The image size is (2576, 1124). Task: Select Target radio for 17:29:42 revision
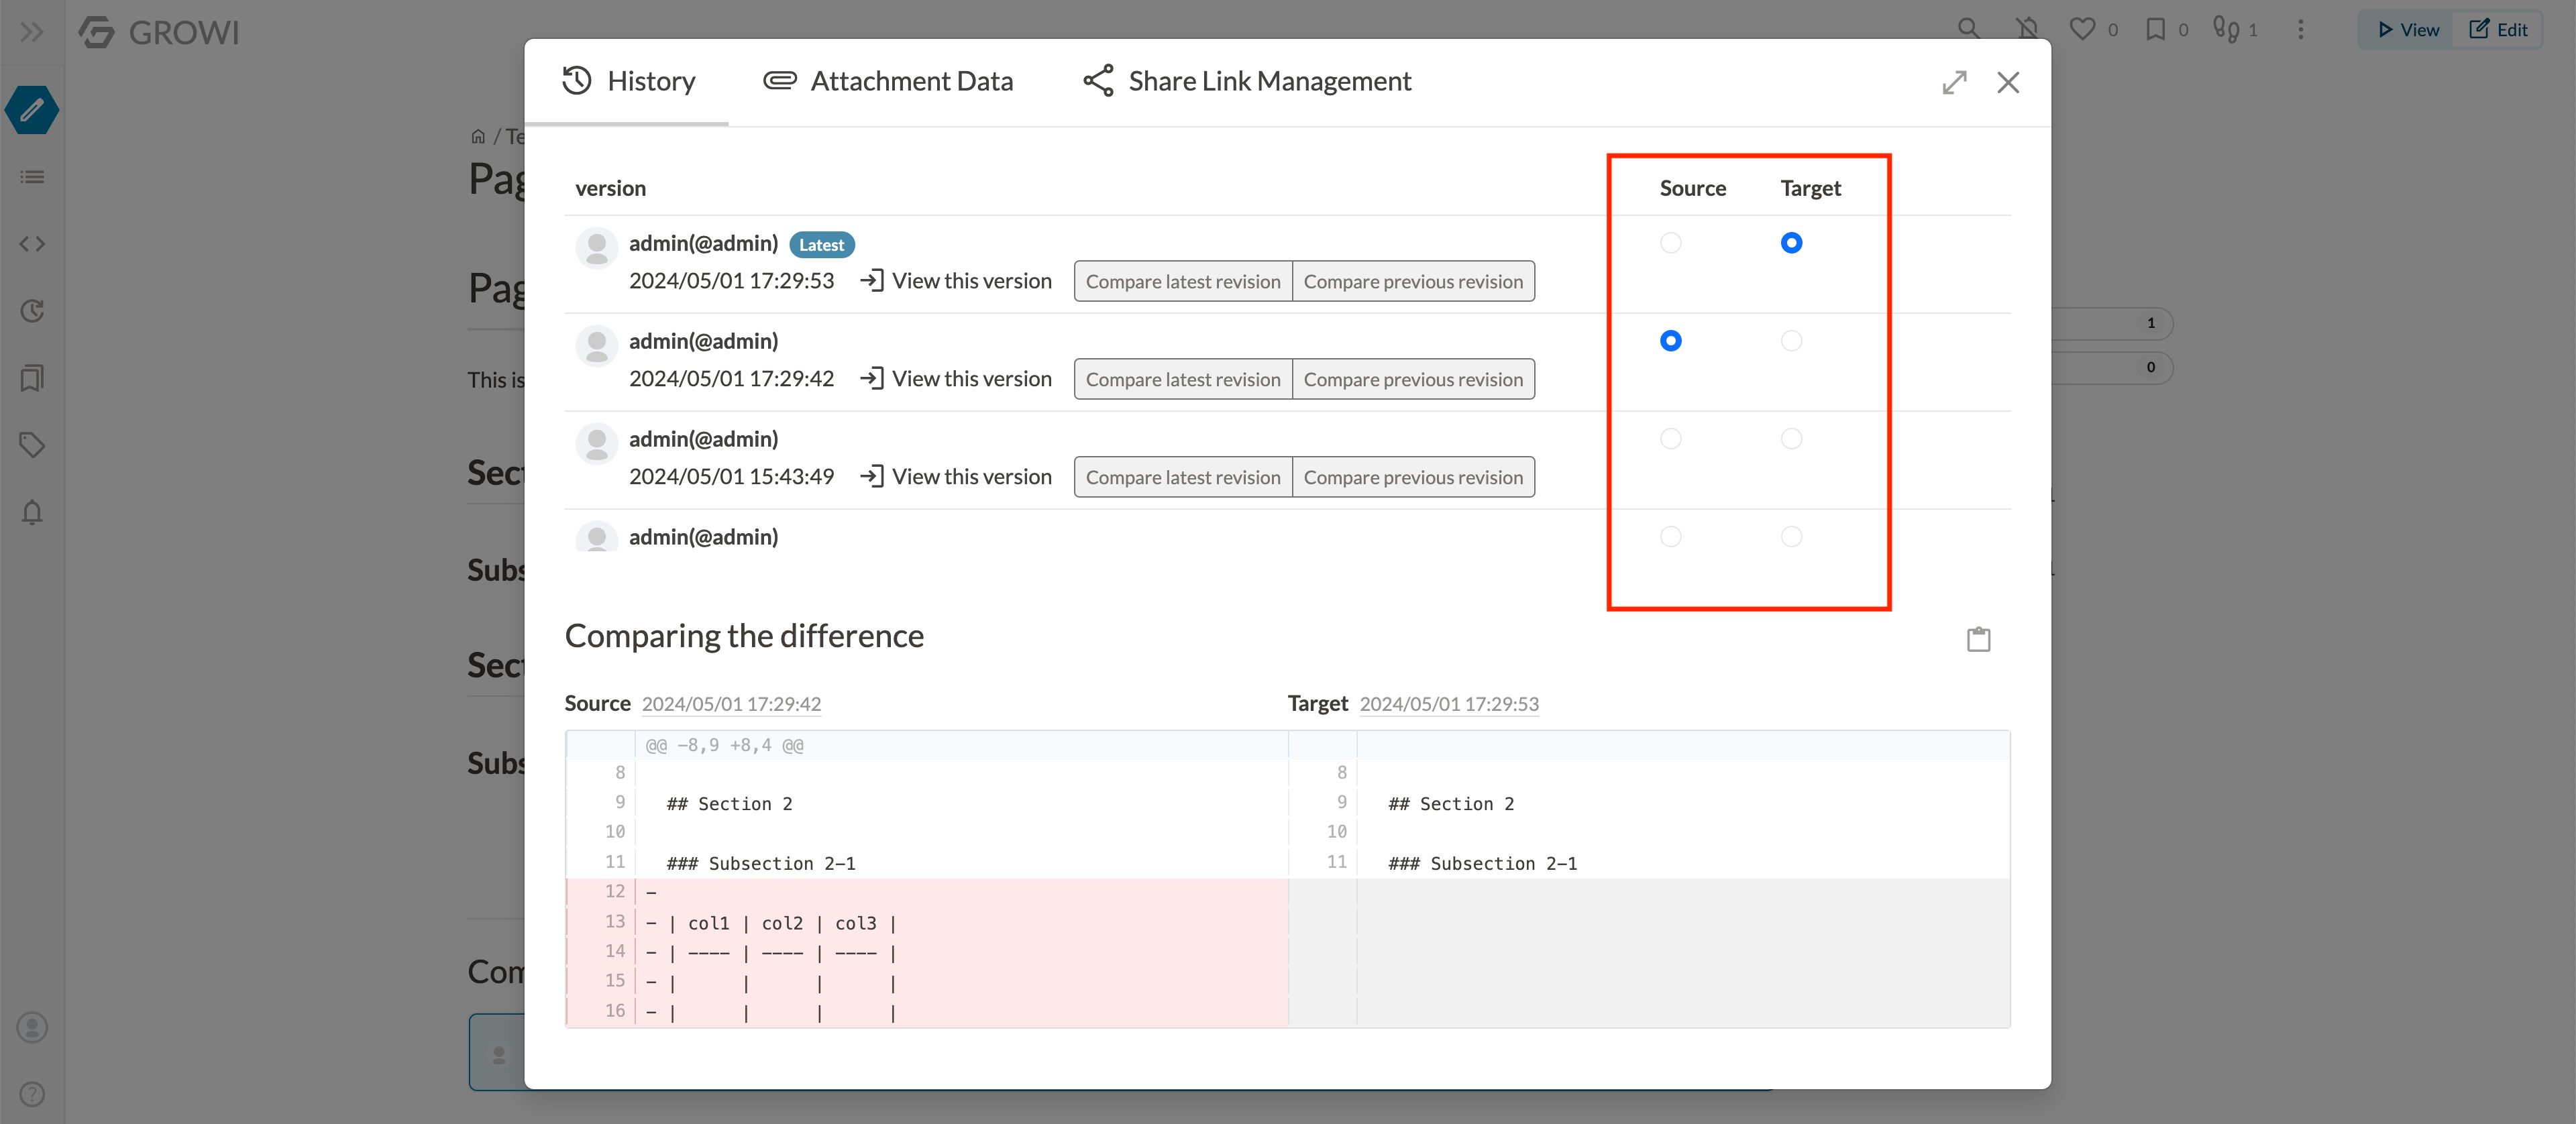(1791, 341)
